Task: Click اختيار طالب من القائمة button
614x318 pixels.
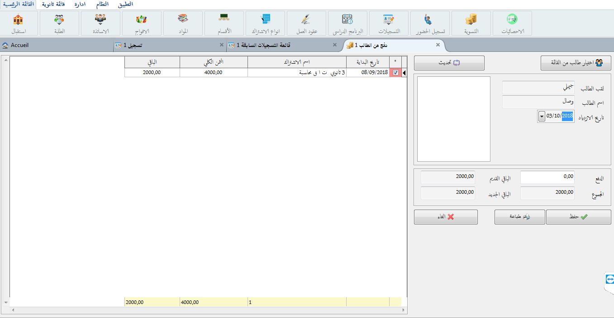Action: pyautogui.click(x=576, y=63)
